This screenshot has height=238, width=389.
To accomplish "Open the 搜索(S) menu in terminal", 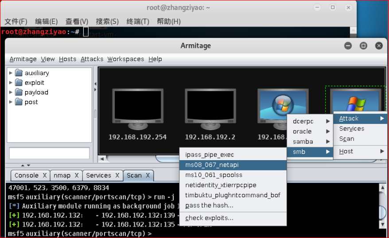I will pos(107,22).
